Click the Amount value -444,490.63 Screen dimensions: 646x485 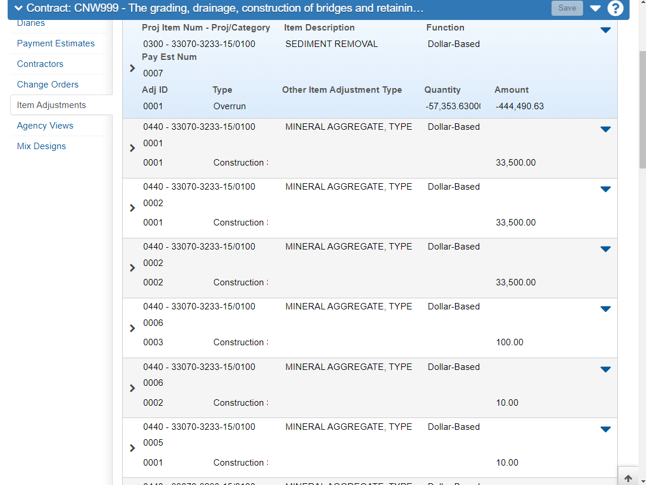pos(520,106)
